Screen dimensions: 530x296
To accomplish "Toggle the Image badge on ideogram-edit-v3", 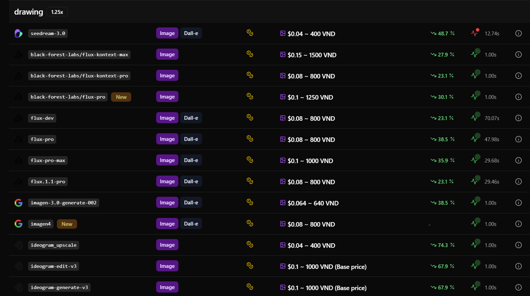I will 167,266.
